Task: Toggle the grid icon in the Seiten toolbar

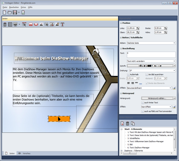Action: coord(10,25)
